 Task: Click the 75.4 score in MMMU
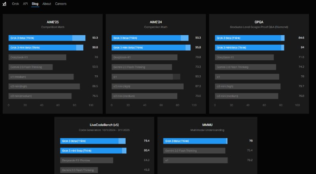coord(250,150)
